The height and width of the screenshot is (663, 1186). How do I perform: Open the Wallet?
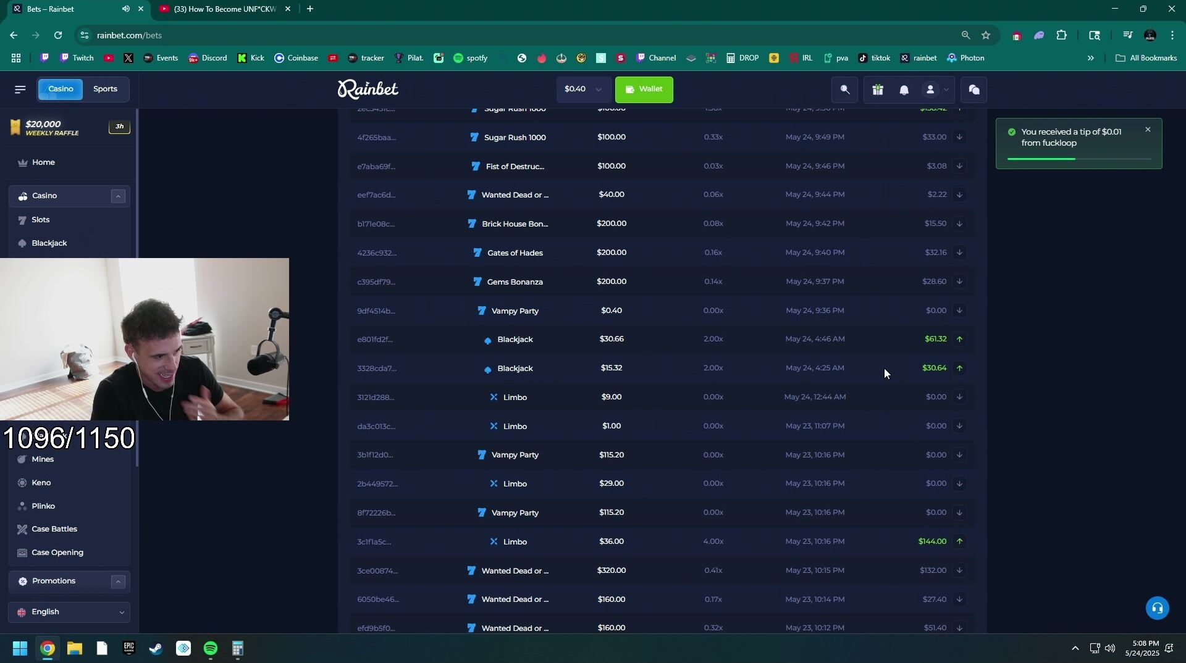tap(644, 90)
